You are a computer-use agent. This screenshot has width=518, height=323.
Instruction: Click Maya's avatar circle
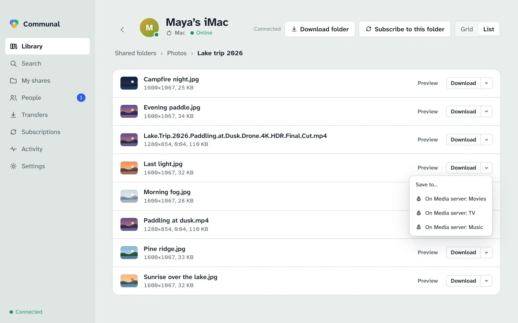(149, 27)
